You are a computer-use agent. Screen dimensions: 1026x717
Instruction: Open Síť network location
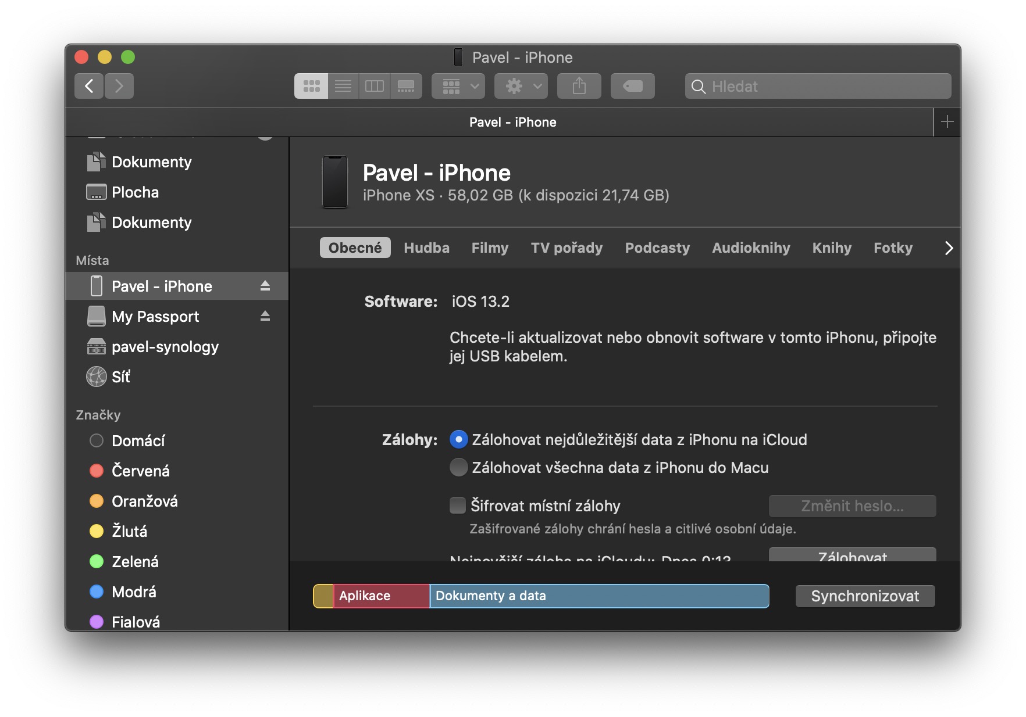click(177, 377)
